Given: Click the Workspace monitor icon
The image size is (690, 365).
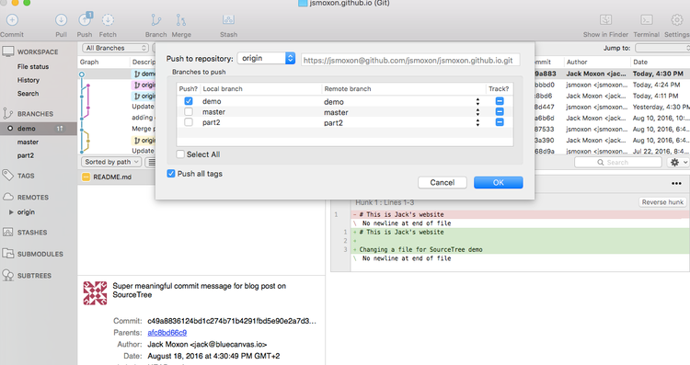Looking at the screenshot, I should coord(8,51).
